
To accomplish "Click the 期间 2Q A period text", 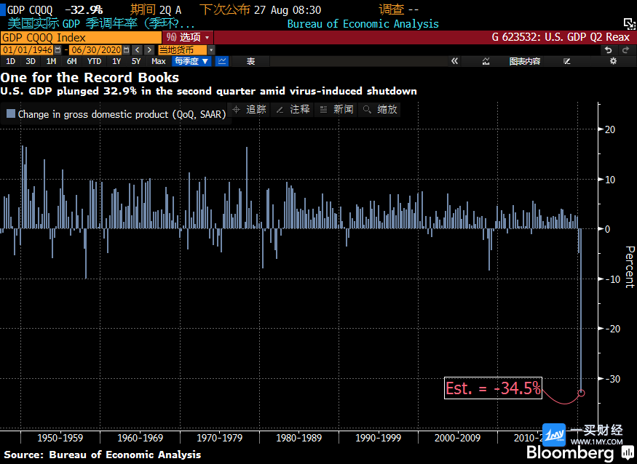I will 156,9.
